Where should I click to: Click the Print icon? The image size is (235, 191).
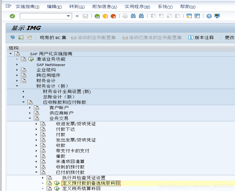125,16
